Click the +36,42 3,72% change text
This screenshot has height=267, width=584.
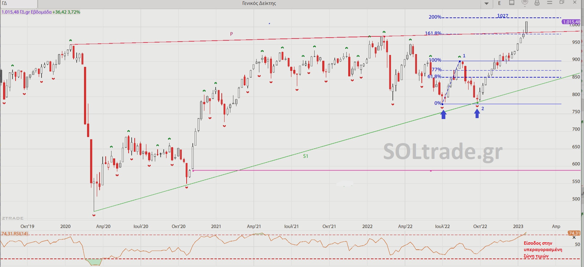click(66, 12)
